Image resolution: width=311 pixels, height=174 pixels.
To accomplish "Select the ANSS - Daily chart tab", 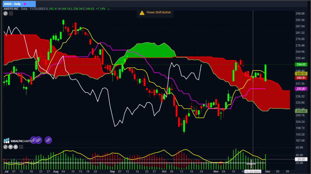I will tap(19, 4).
